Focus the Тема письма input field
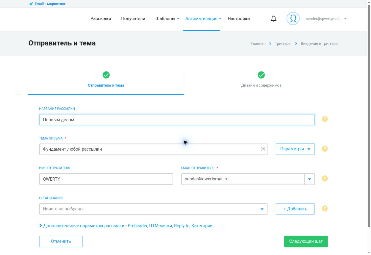This screenshot has width=371, height=255. pos(153,149)
